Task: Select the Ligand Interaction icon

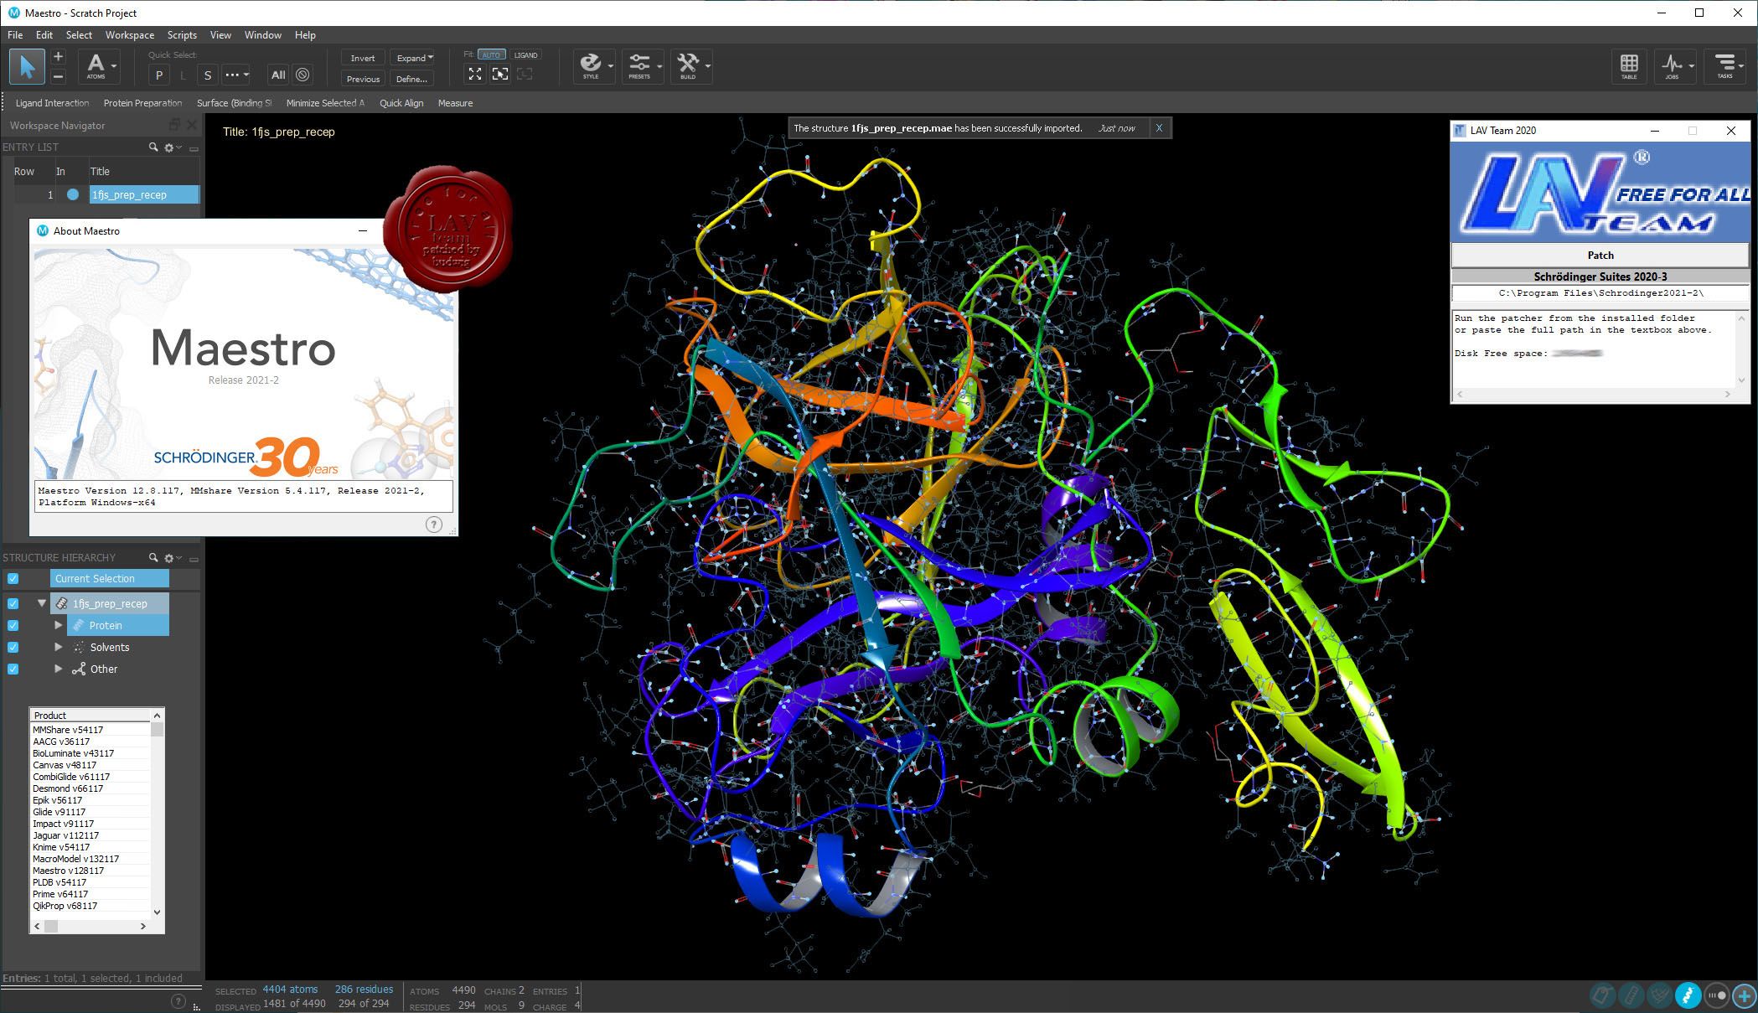Action: click(x=49, y=102)
